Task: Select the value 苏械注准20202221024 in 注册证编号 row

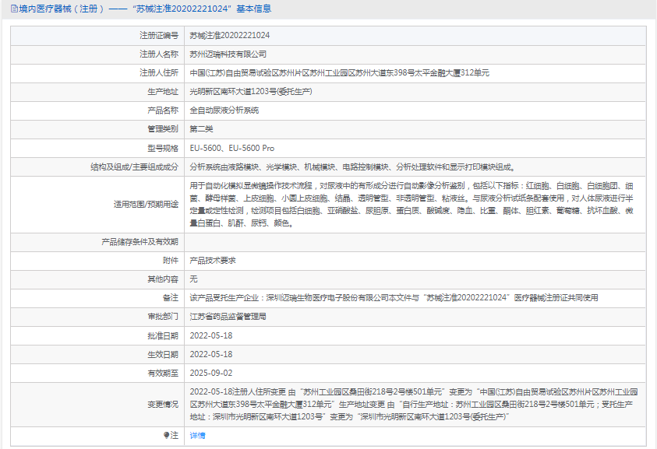Action: (230, 36)
